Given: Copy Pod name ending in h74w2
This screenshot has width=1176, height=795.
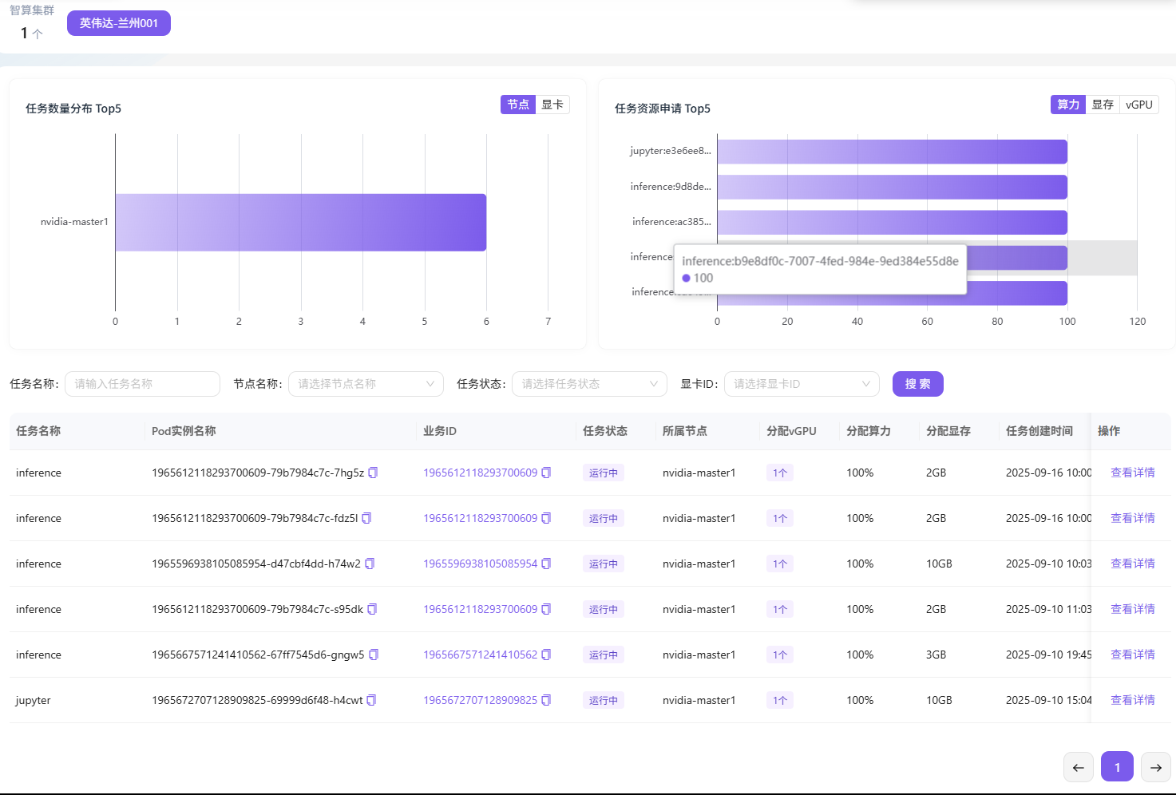Looking at the screenshot, I should (x=370, y=564).
